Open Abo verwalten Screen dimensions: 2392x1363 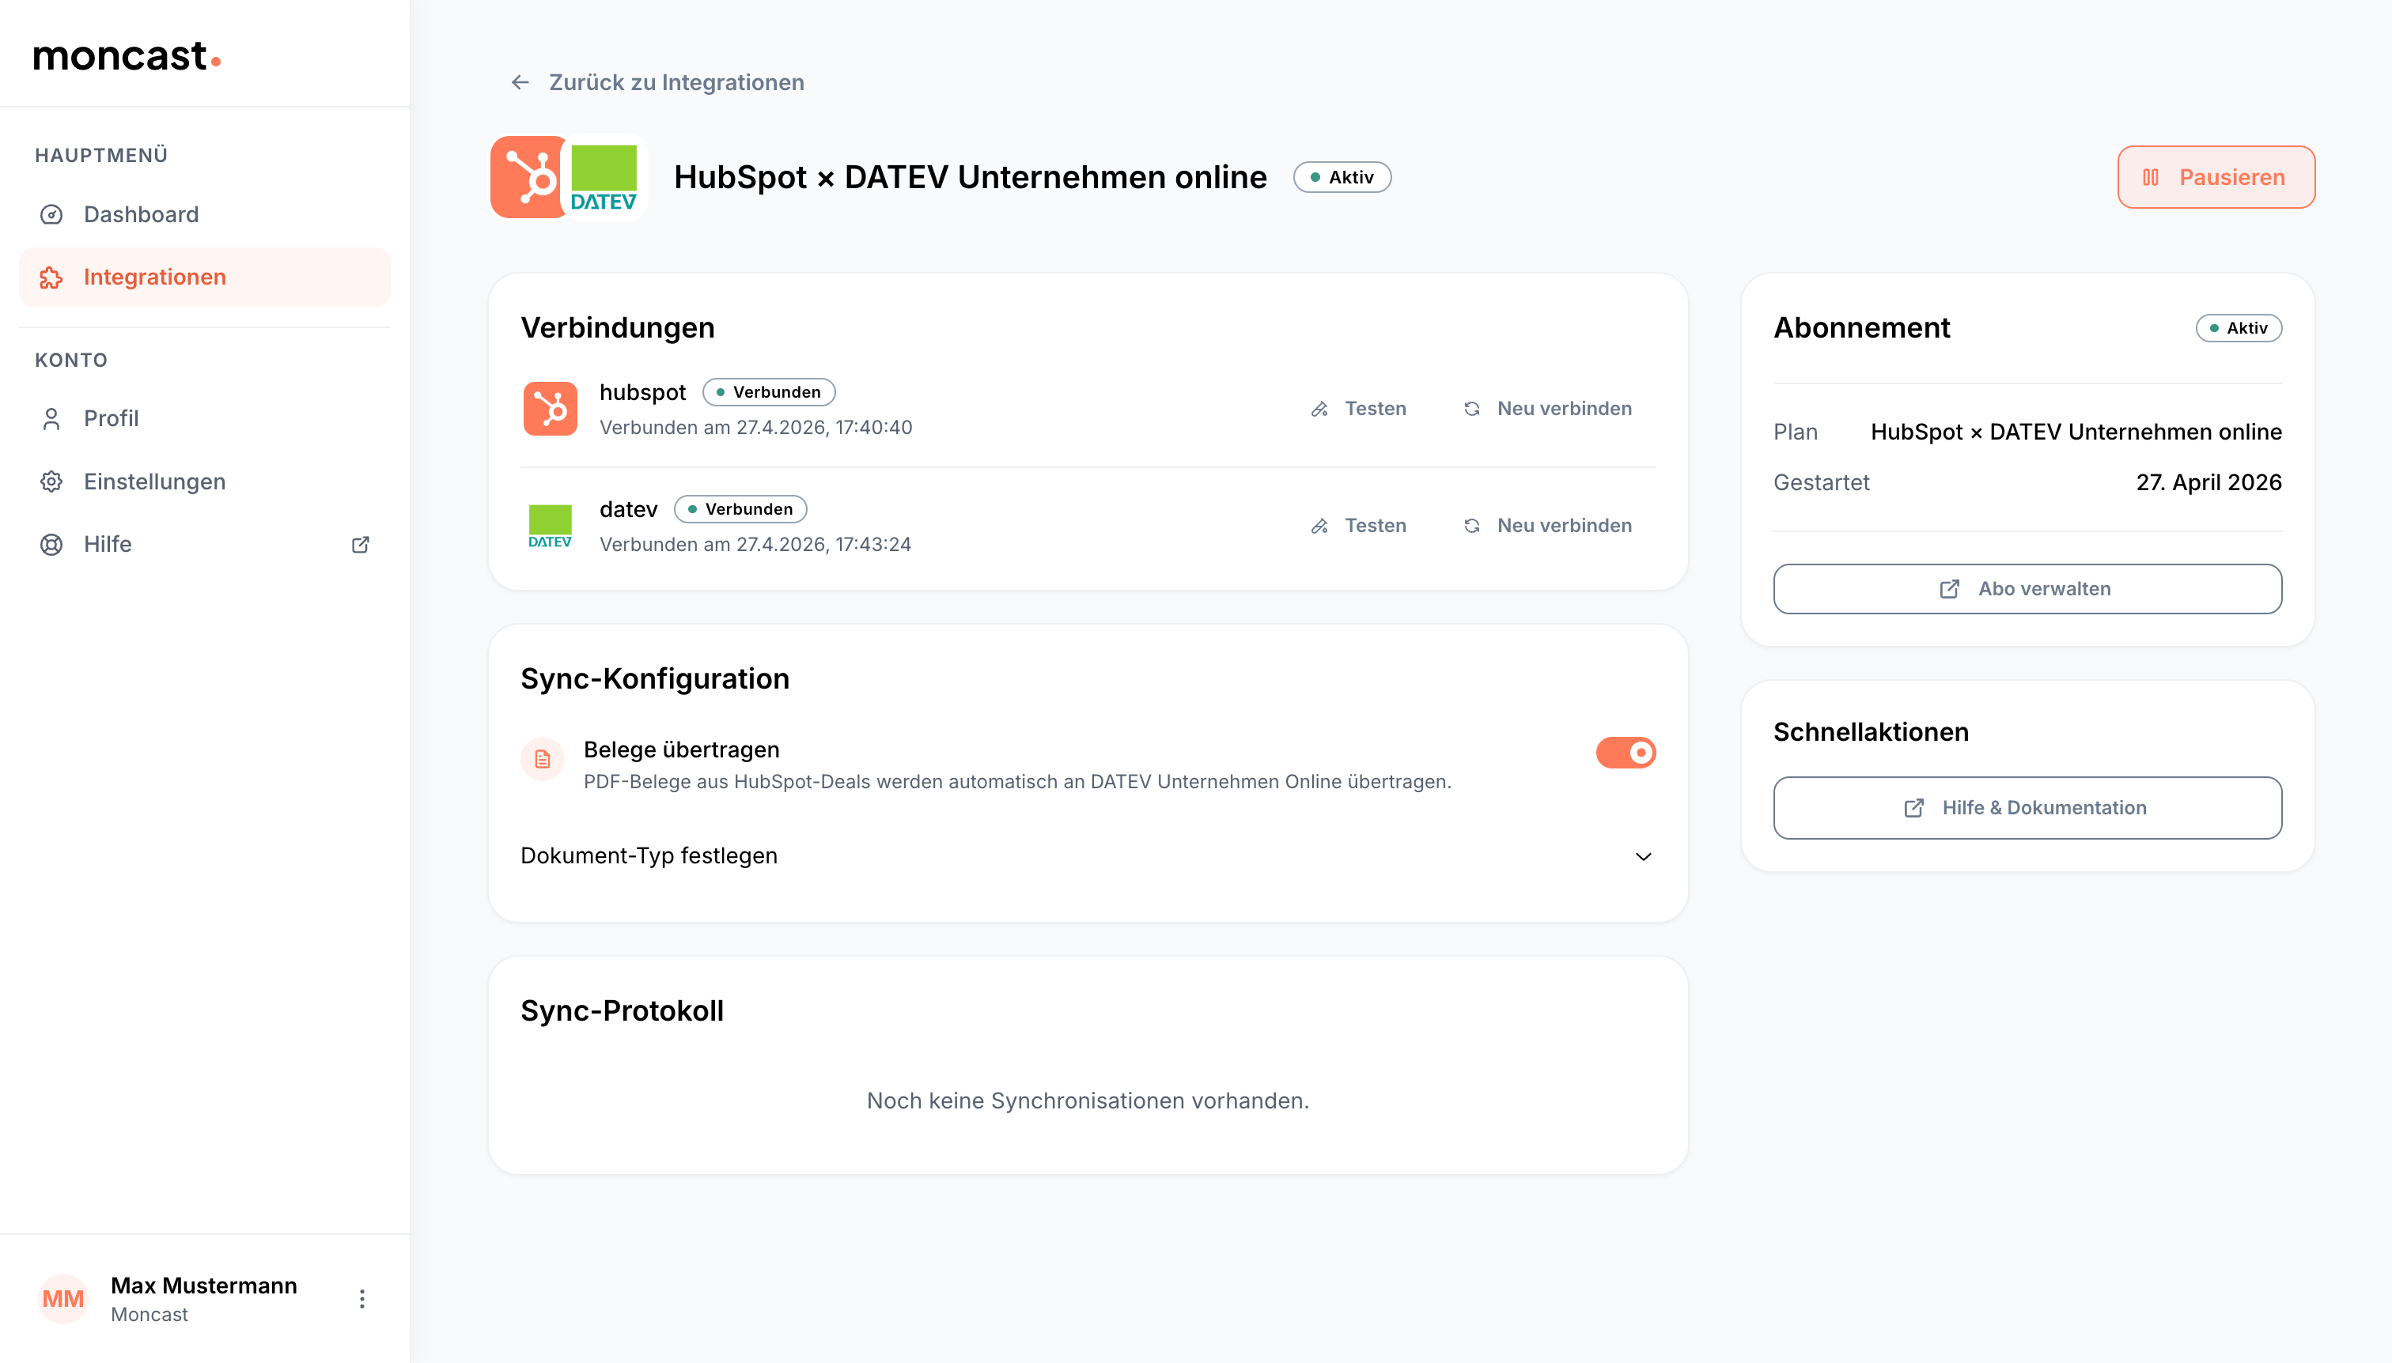click(x=2027, y=589)
